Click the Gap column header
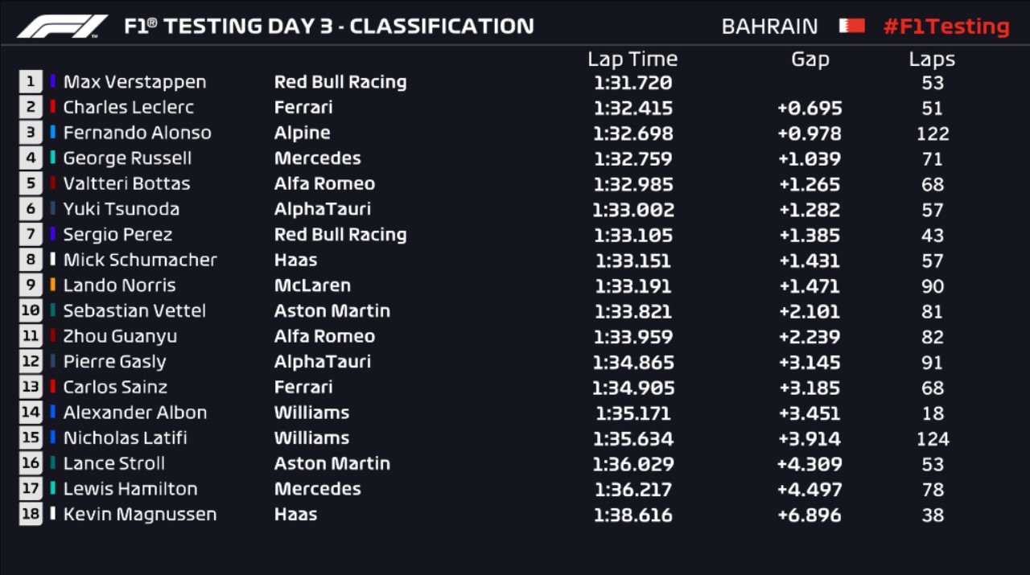The height and width of the screenshot is (575, 1030). (810, 59)
